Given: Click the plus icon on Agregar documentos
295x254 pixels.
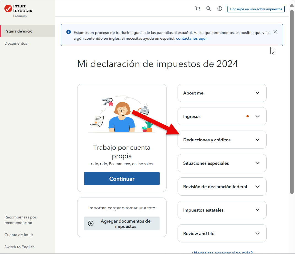Looking at the screenshot, I should click(x=91, y=223).
